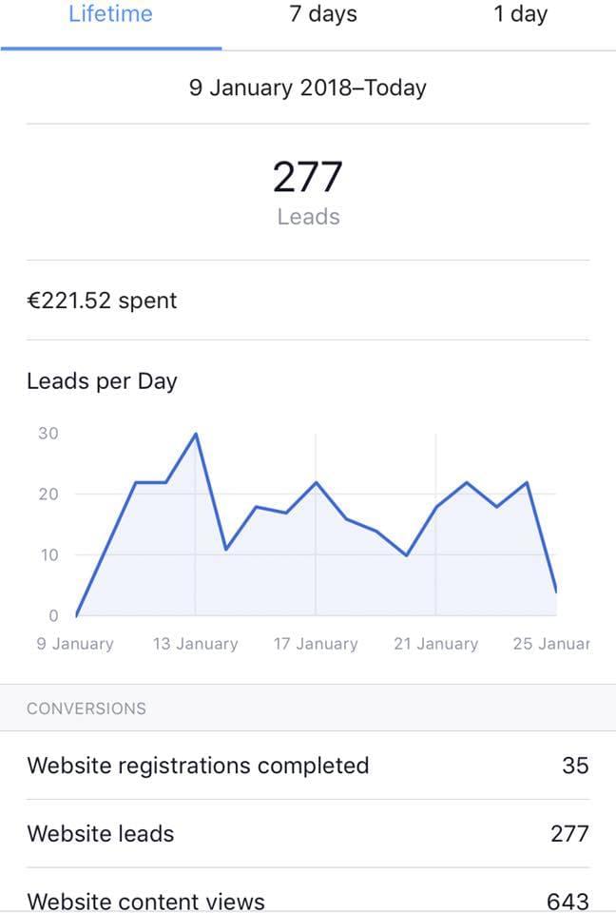Click the 30 y-axis value
The width and height of the screenshot is (616, 913).
48,434
